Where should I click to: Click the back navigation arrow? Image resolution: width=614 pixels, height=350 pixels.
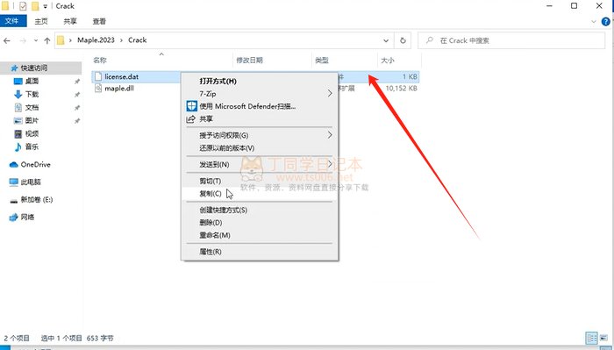pos(7,40)
